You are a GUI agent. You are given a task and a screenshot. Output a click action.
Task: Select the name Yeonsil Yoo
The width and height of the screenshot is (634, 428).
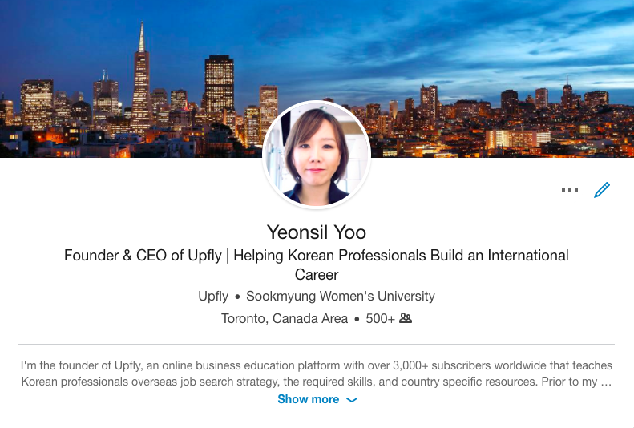[x=317, y=232]
